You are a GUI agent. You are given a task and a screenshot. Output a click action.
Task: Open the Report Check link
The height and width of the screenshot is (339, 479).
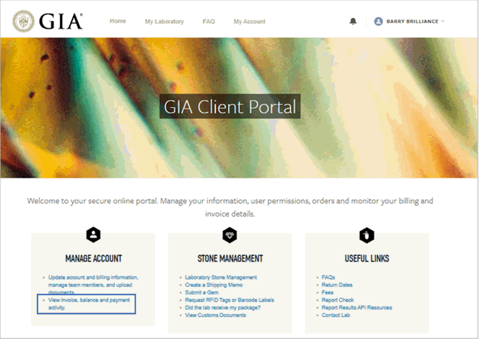coord(338,300)
